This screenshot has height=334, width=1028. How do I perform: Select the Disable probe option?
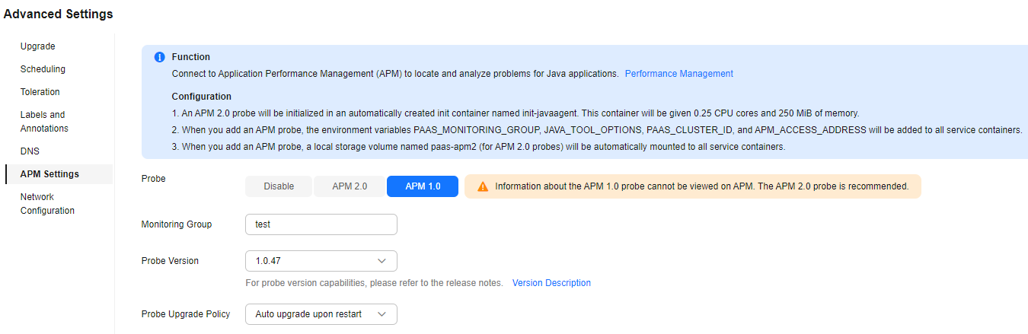point(279,186)
